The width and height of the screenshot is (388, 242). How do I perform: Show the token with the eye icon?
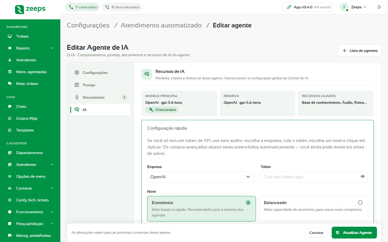pos(363,177)
